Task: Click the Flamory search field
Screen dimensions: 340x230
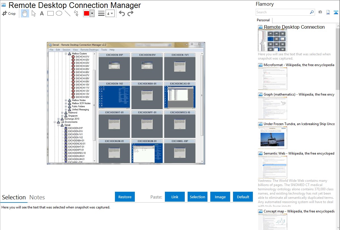Action: coord(283,12)
